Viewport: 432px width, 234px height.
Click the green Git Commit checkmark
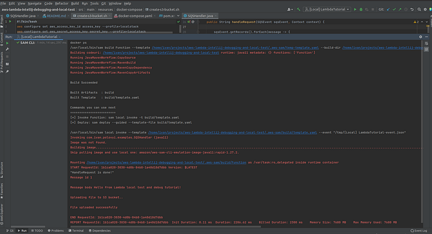click(394, 9)
